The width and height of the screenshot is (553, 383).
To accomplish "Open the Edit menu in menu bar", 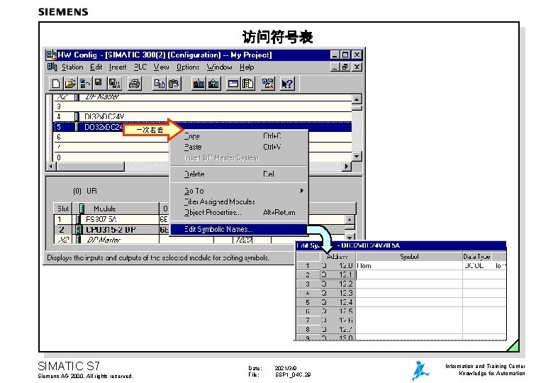I will (96, 67).
